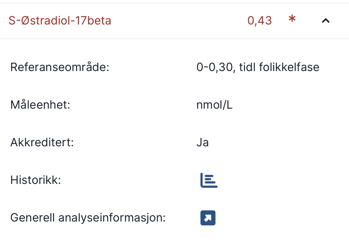This screenshot has width=349, height=246.
Task: Select the S-Østradiol-17beta analysis title
Action: 60,21
